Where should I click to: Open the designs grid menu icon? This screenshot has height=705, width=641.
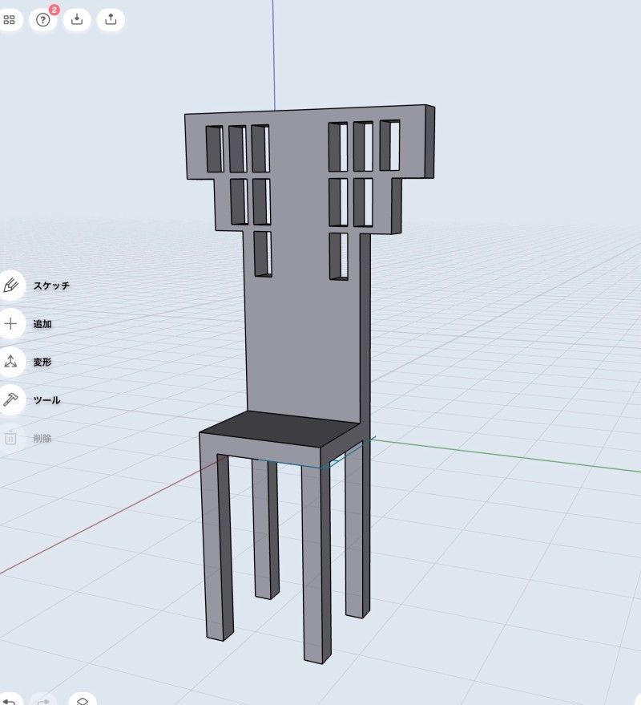(x=9, y=20)
